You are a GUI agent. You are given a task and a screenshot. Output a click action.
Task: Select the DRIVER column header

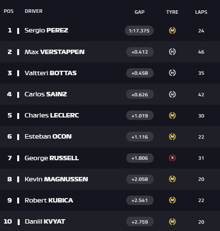tap(33, 11)
